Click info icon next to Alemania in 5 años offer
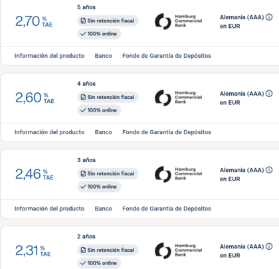Image resolution: width=279 pixels, height=269 pixels. coord(269,17)
